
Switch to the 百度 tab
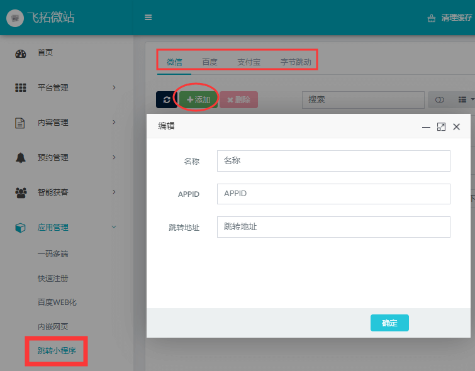pos(210,62)
